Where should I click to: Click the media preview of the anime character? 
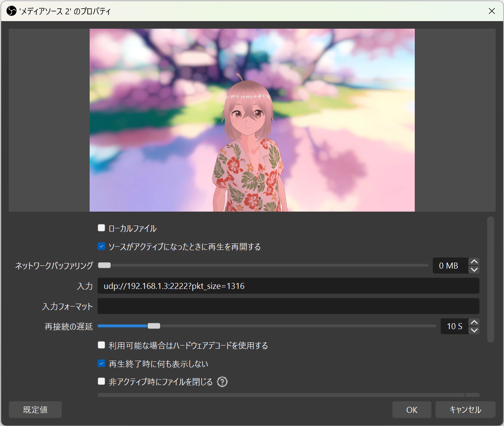(252, 120)
